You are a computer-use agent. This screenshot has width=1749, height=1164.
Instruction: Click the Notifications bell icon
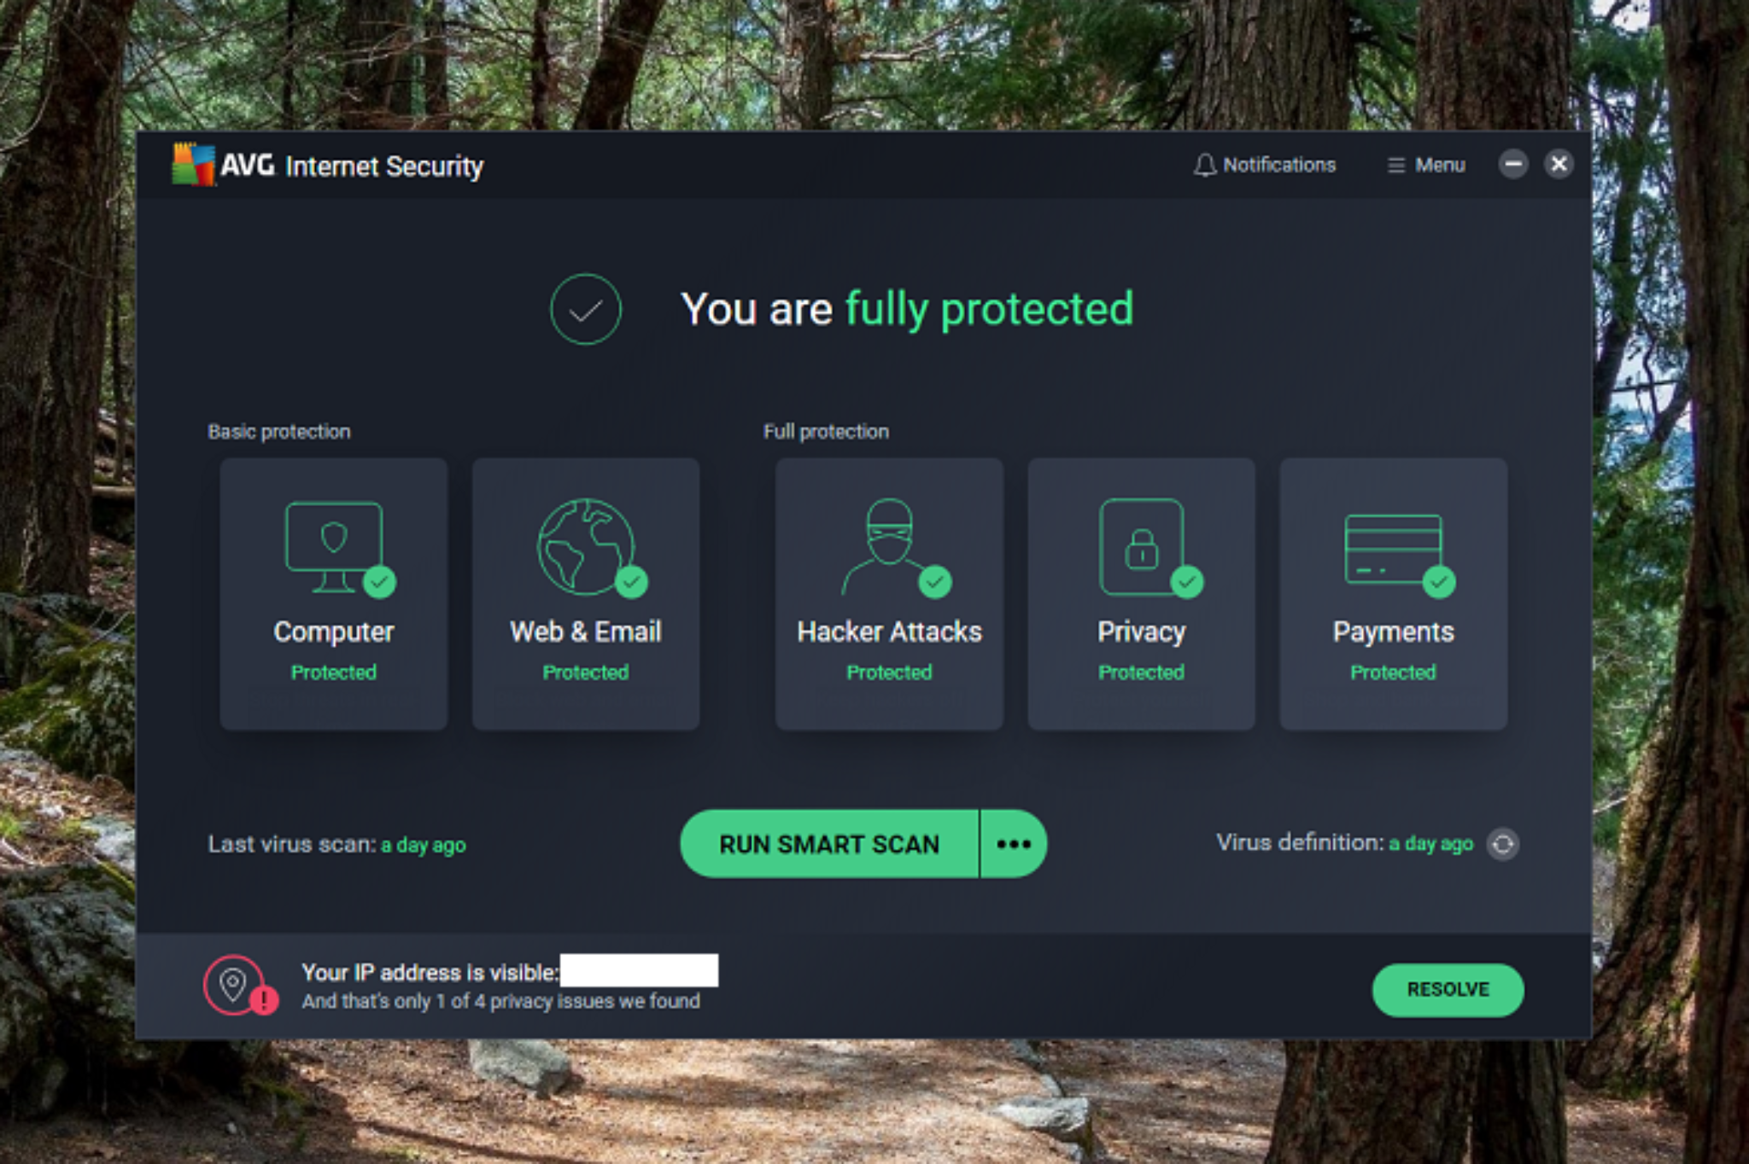click(x=1204, y=165)
